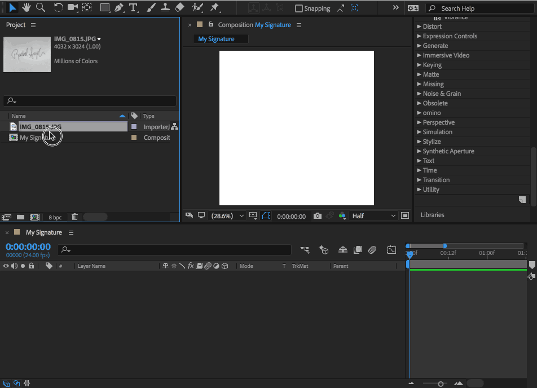Select the Eraser tool
This screenshot has height=388, width=537.
(x=179, y=7)
